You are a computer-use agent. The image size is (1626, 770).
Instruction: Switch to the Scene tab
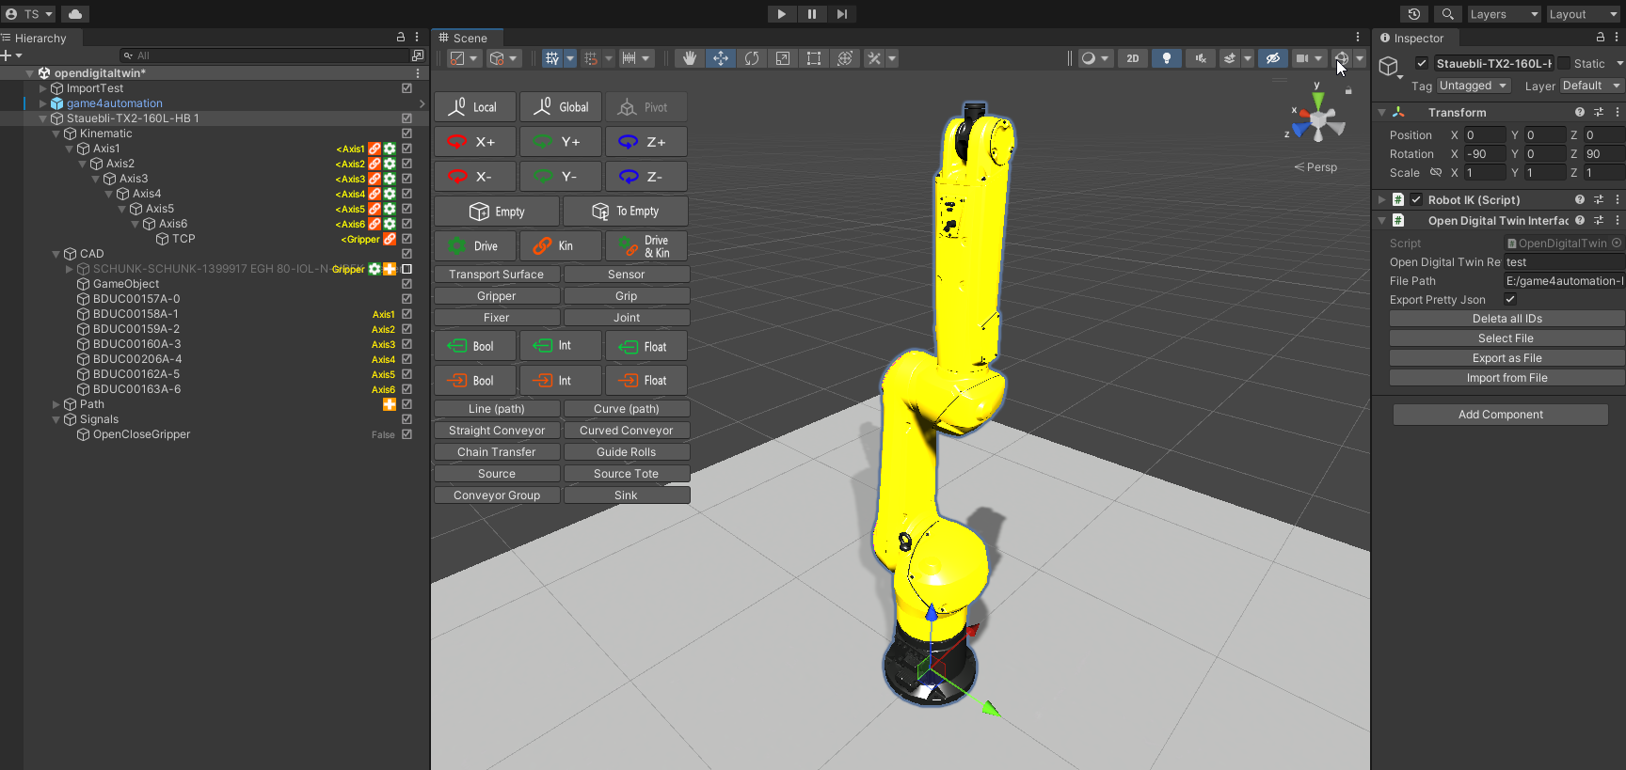468,39
